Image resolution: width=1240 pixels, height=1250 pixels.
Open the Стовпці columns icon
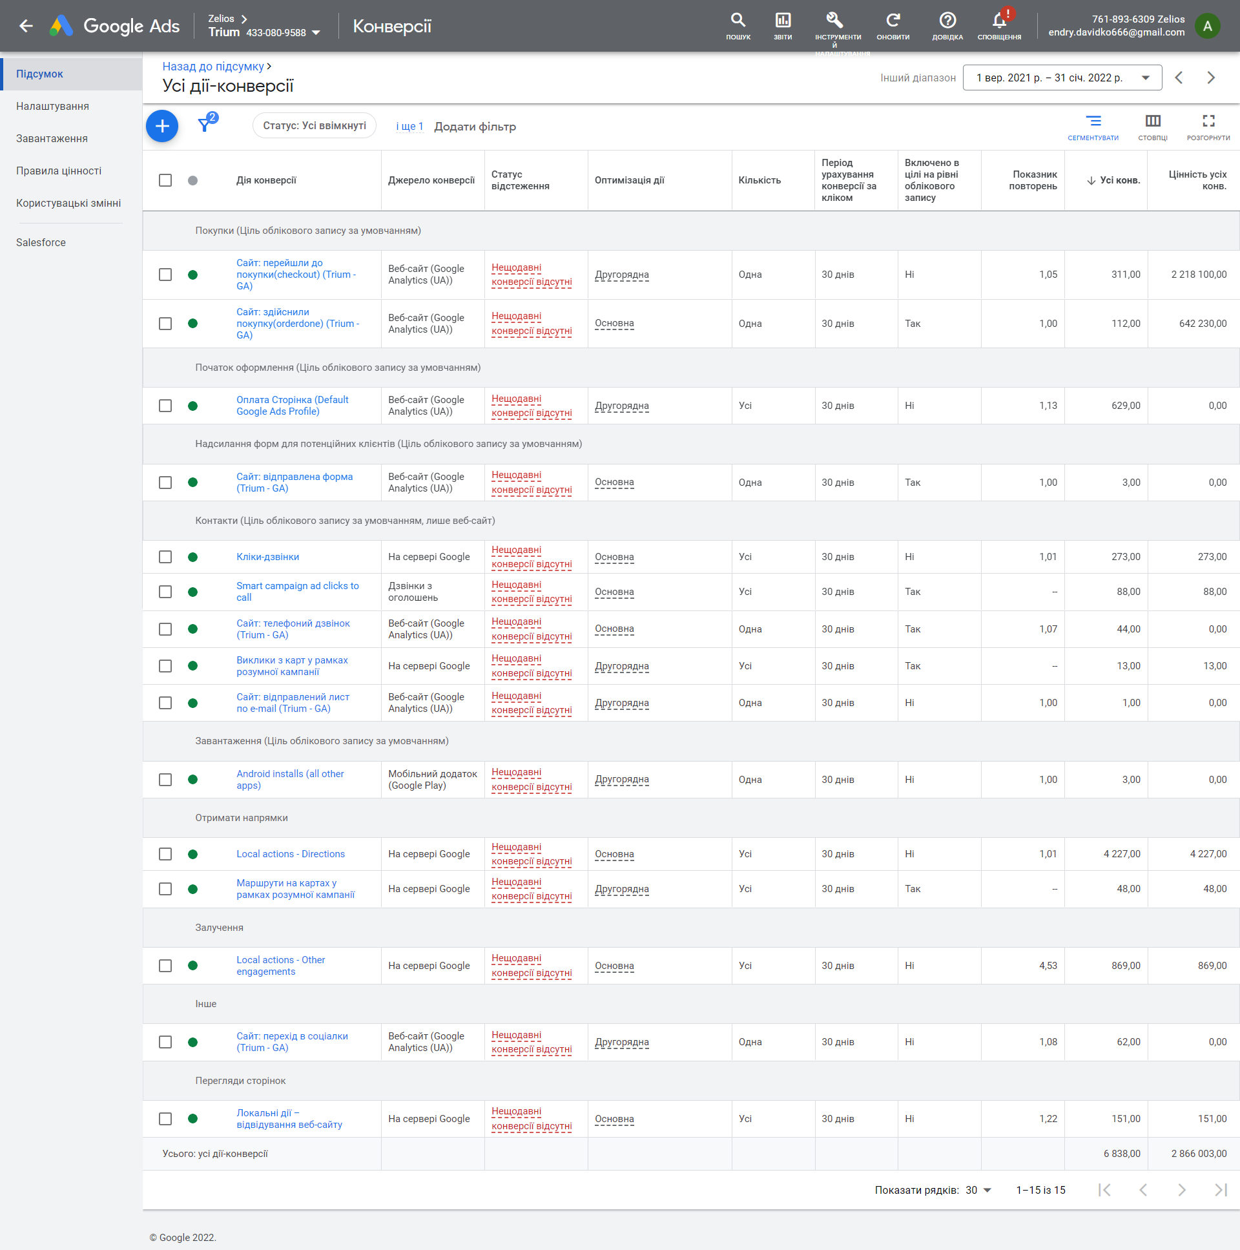(x=1153, y=127)
